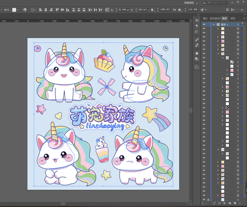Open the align-to selection dropdown

[x=33, y=10]
